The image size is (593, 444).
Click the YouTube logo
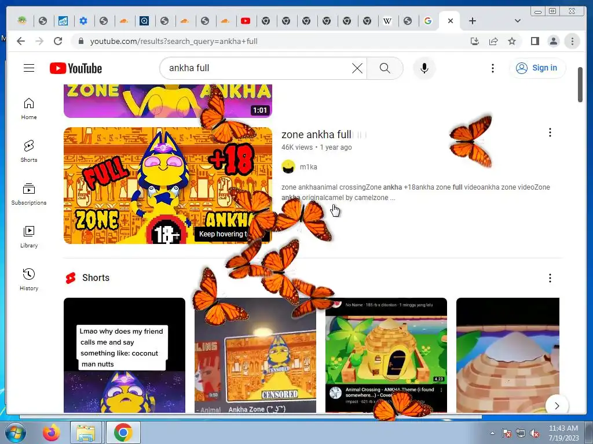point(76,68)
